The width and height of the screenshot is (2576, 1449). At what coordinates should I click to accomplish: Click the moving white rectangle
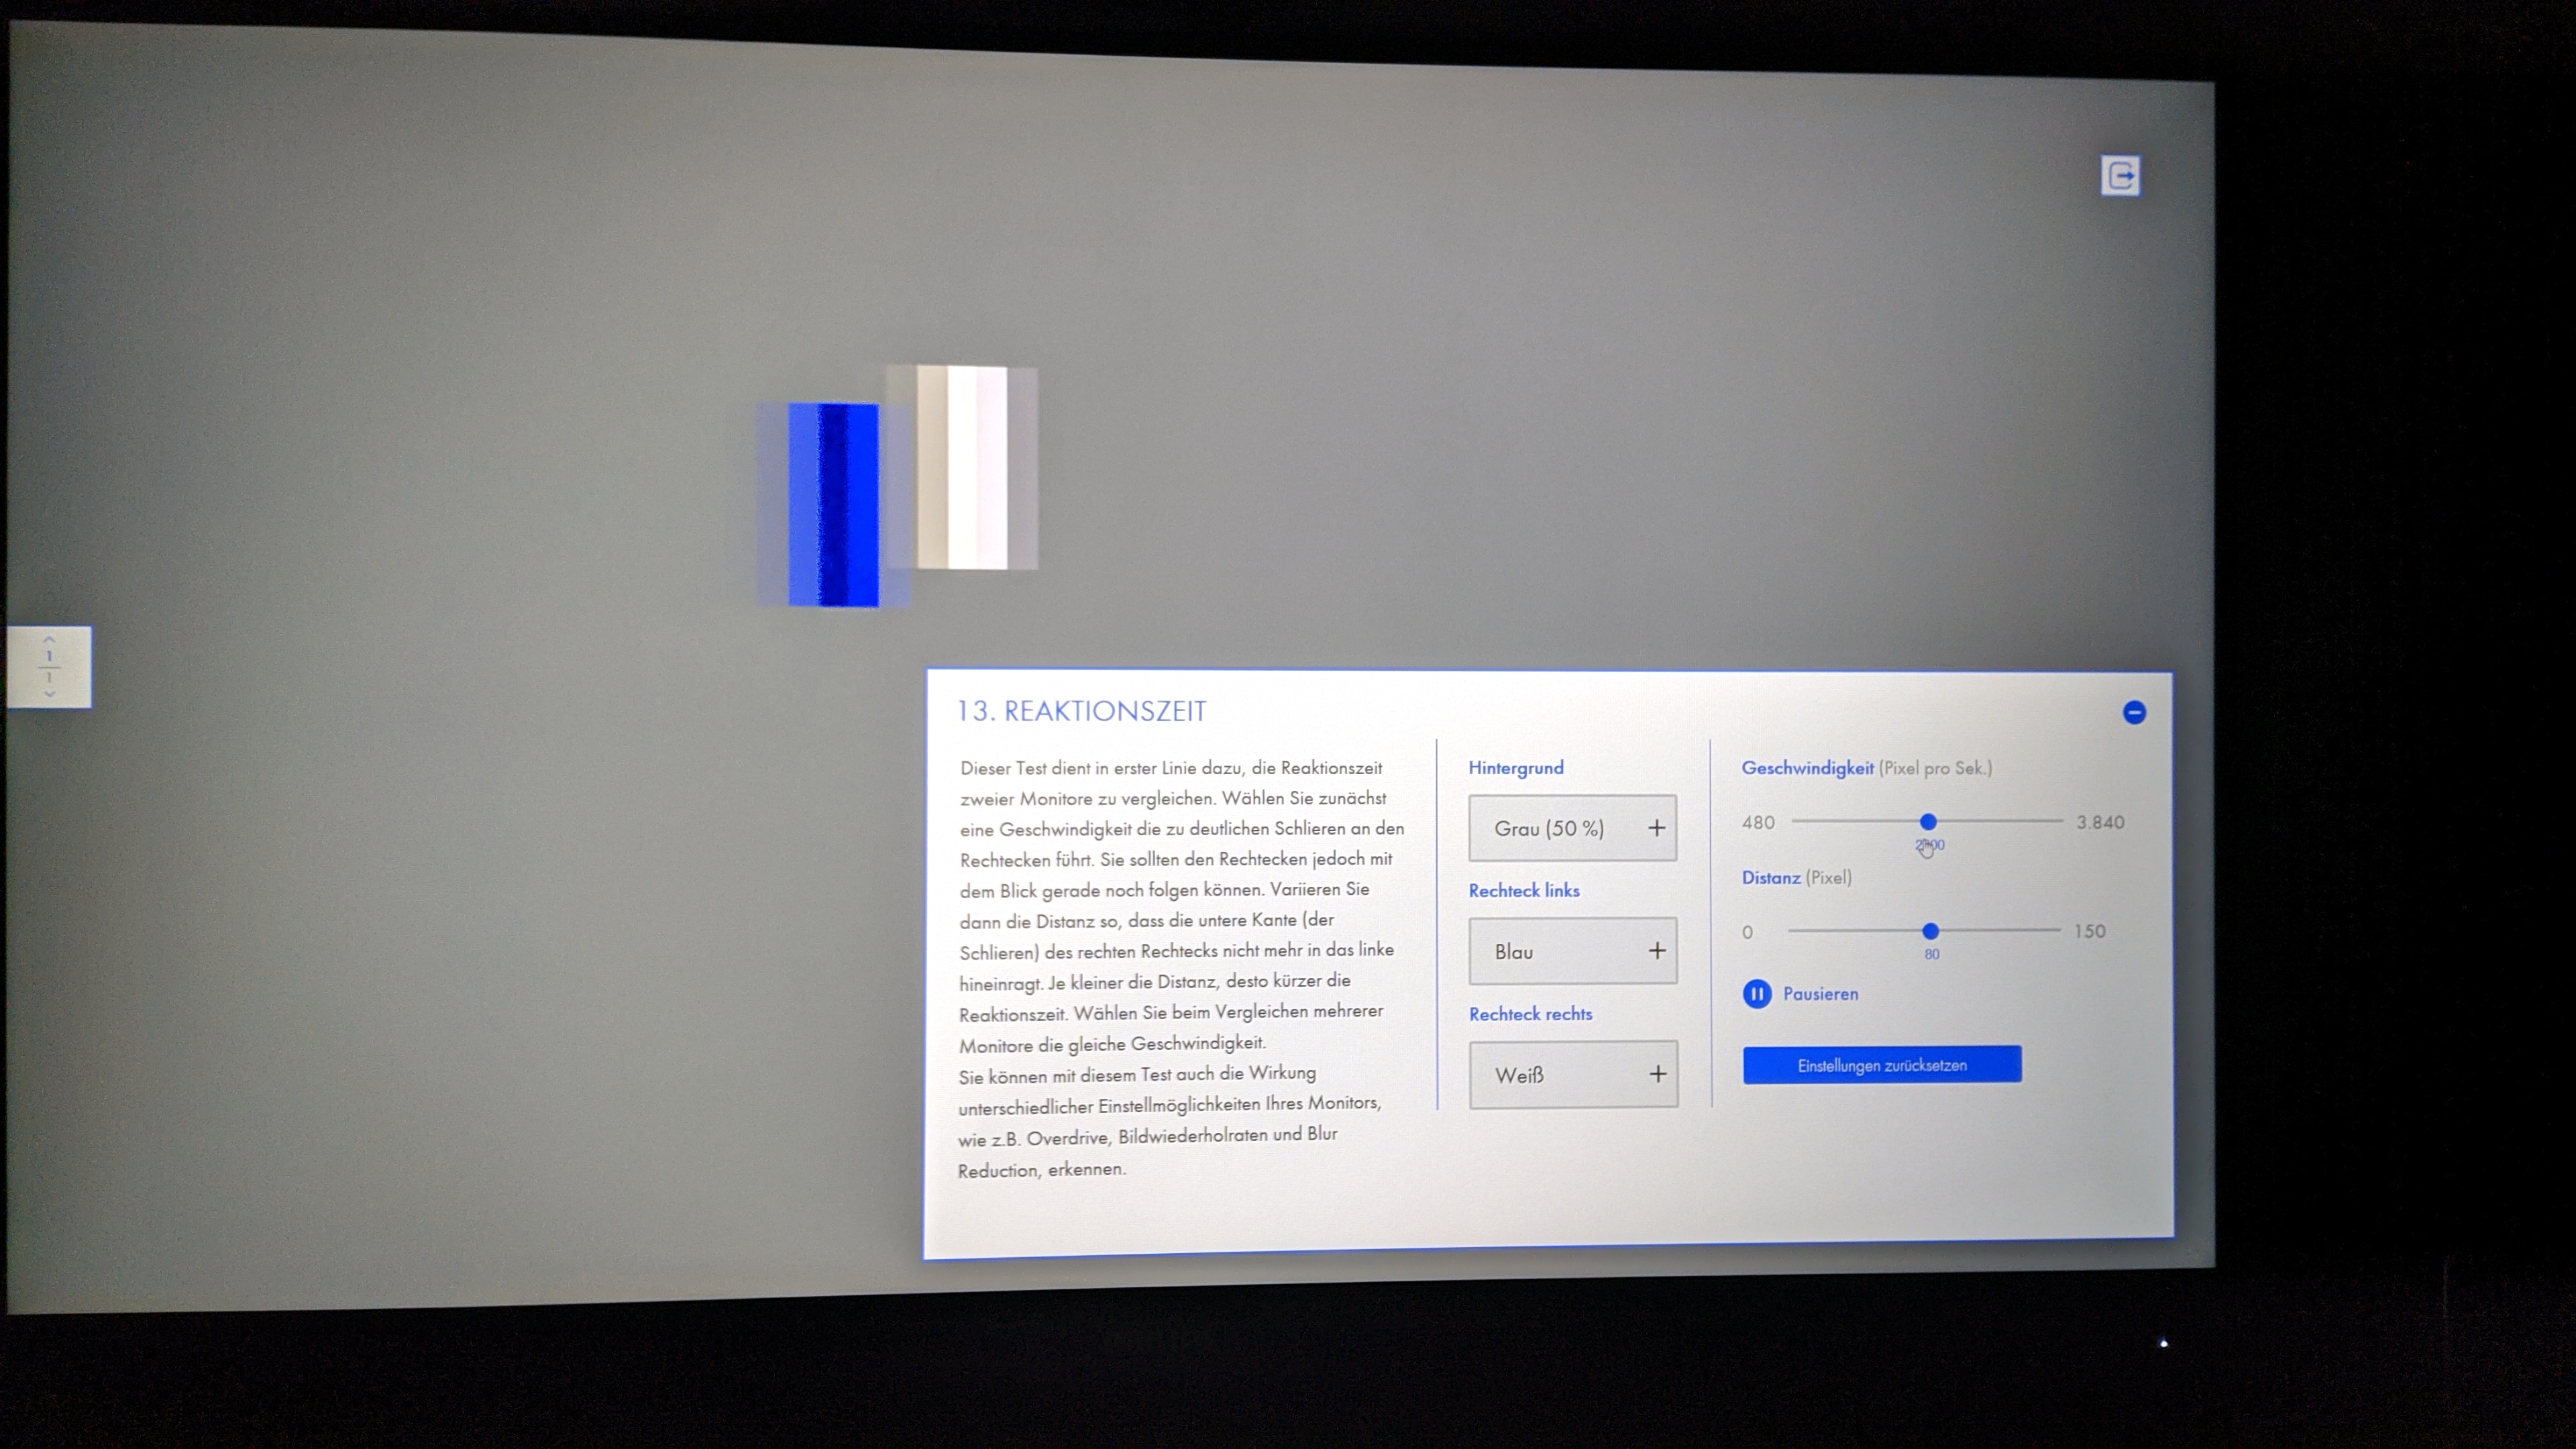point(962,468)
